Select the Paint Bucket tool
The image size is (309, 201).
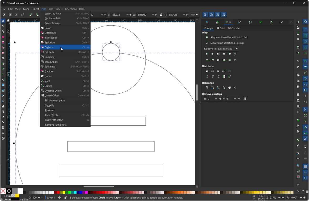point(3,101)
